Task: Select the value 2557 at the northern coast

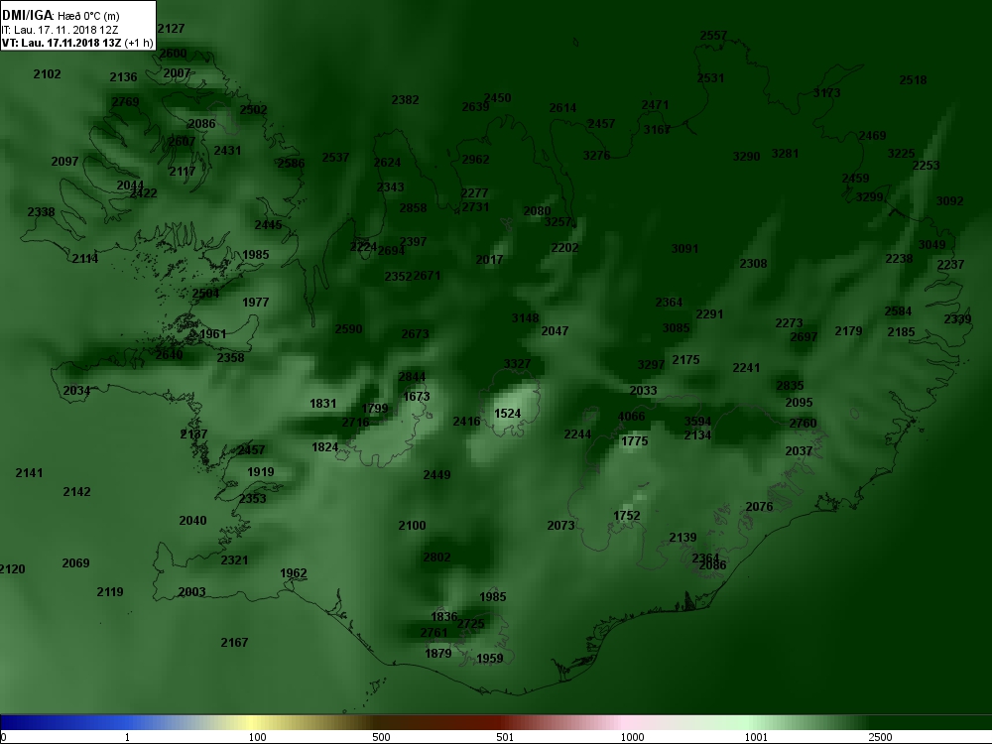Action: point(713,36)
